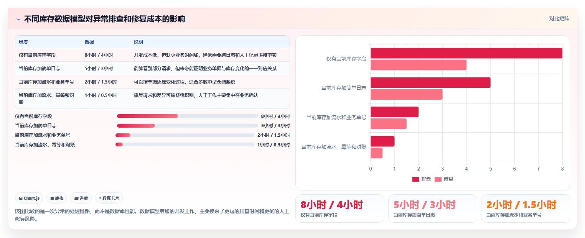This screenshot has height=238, width=585.
Task: Click the 修复 bar for 当前库存加简单日志 in chart
Action: [407, 94]
